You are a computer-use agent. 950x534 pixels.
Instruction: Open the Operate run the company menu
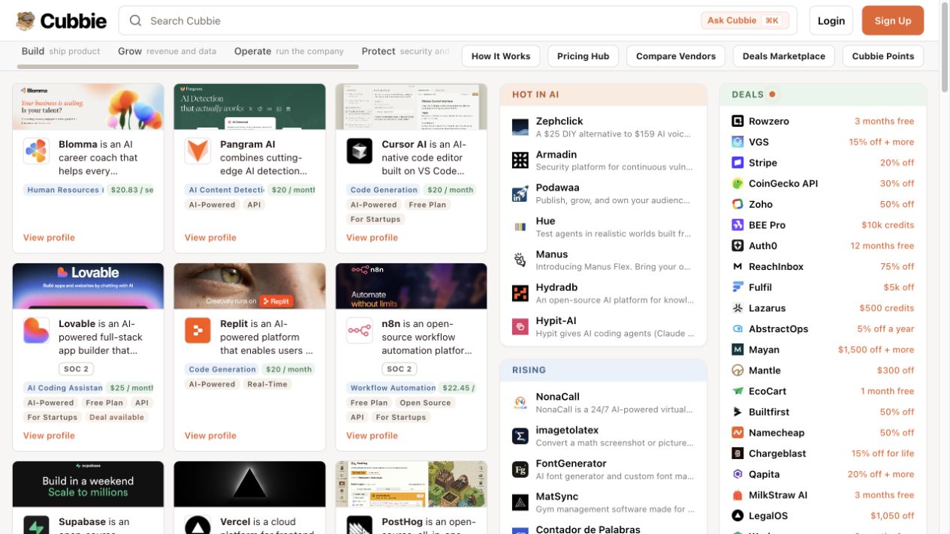[x=288, y=51]
